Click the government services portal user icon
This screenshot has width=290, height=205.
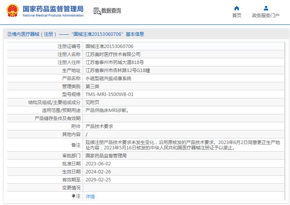266,8
